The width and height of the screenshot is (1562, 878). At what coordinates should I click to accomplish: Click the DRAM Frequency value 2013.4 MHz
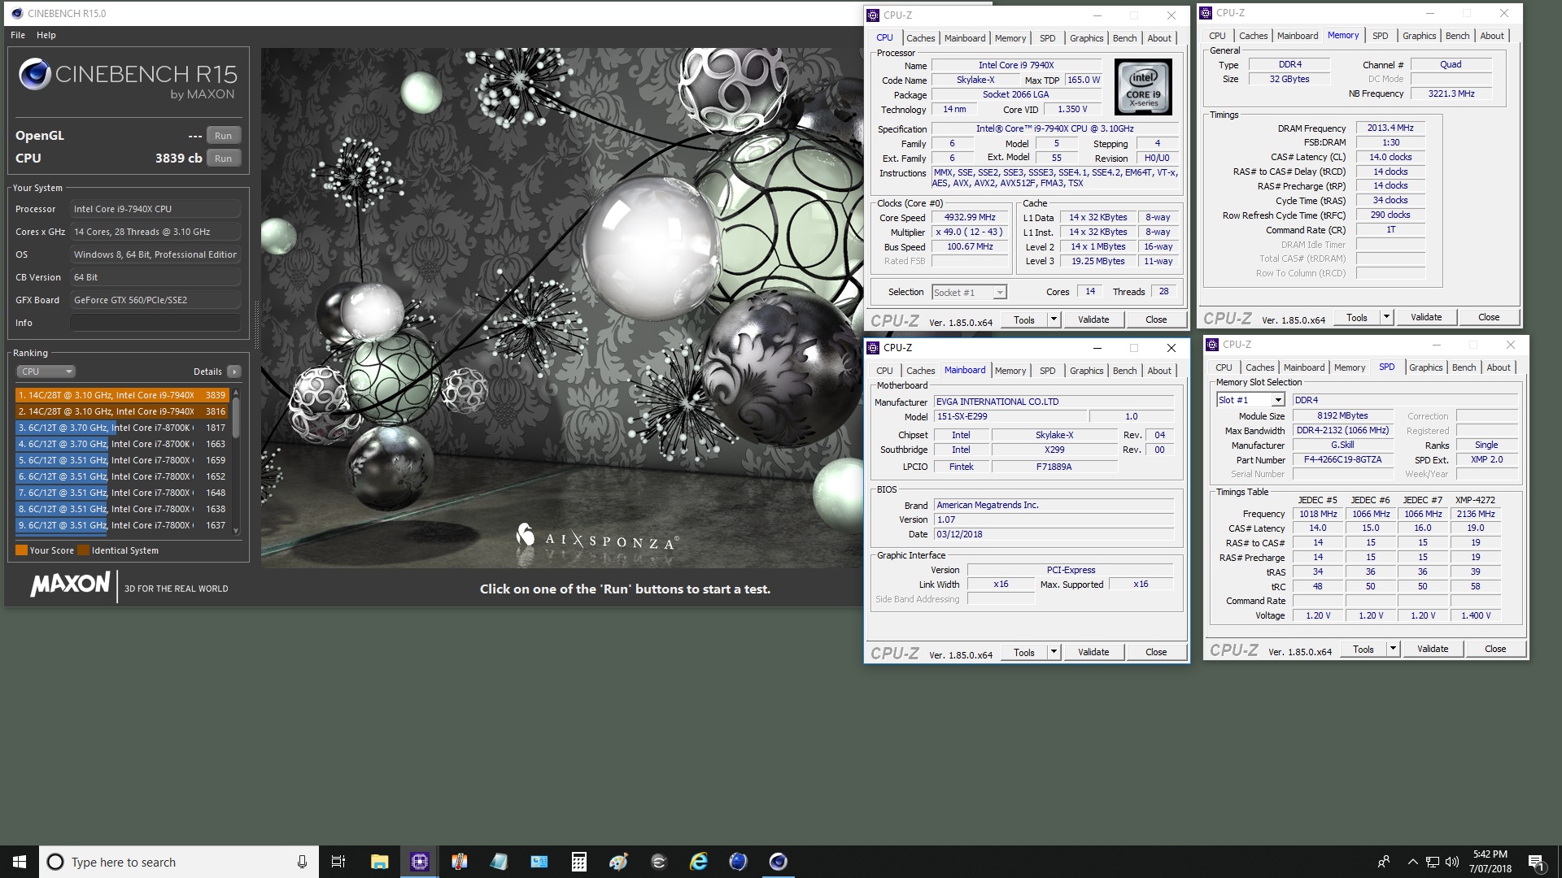point(1390,128)
